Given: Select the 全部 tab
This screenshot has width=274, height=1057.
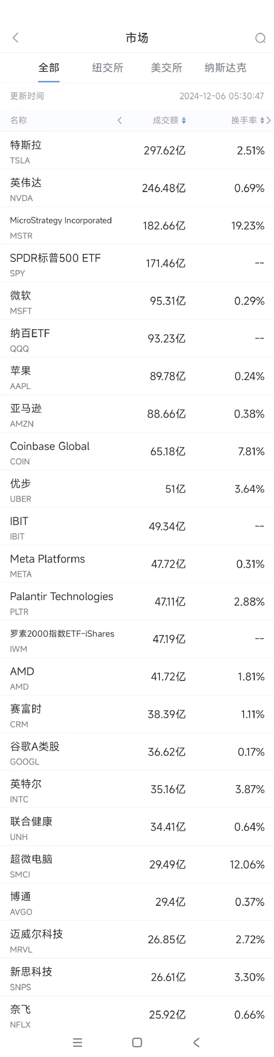Looking at the screenshot, I should tap(49, 68).
